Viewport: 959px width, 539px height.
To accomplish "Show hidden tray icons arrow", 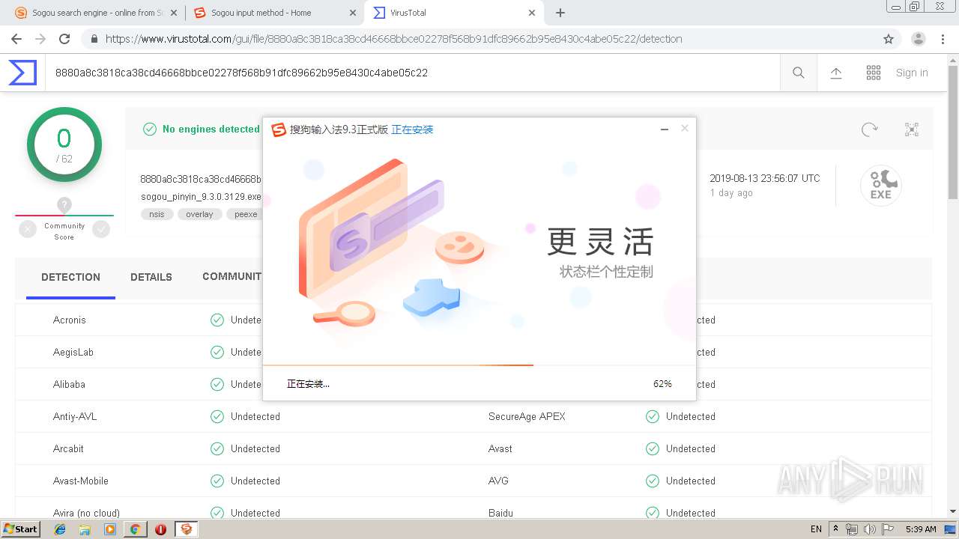I will pos(835,529).
